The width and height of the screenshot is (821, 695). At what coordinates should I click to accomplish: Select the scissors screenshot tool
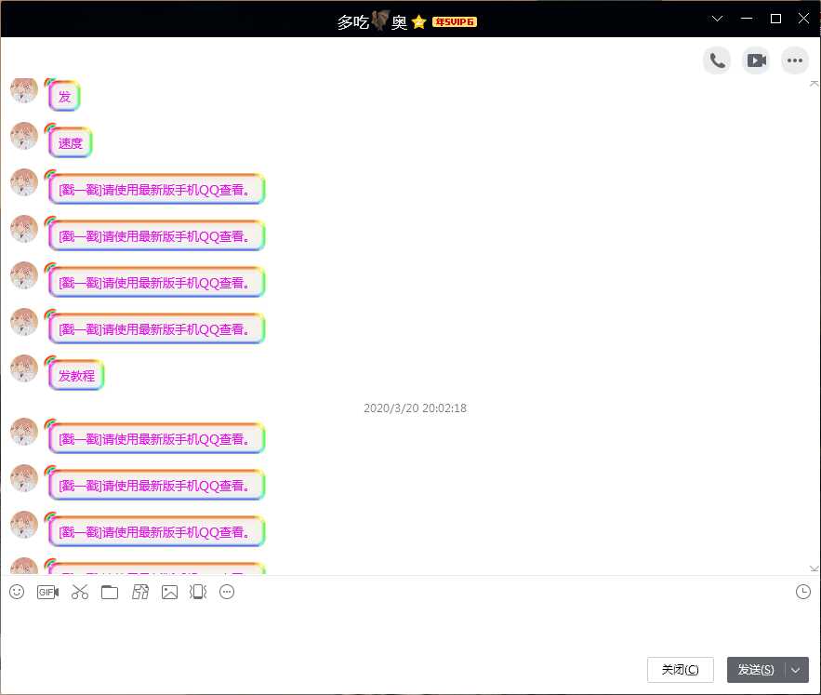tap(80, 593)
